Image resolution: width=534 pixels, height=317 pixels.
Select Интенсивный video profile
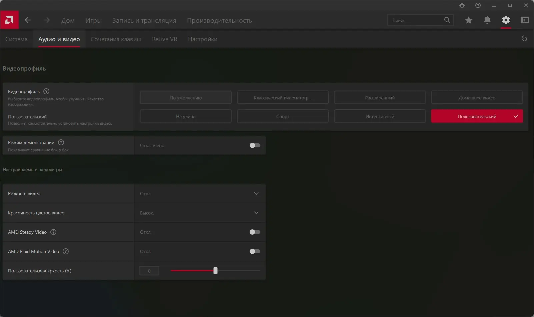[380, 116]
